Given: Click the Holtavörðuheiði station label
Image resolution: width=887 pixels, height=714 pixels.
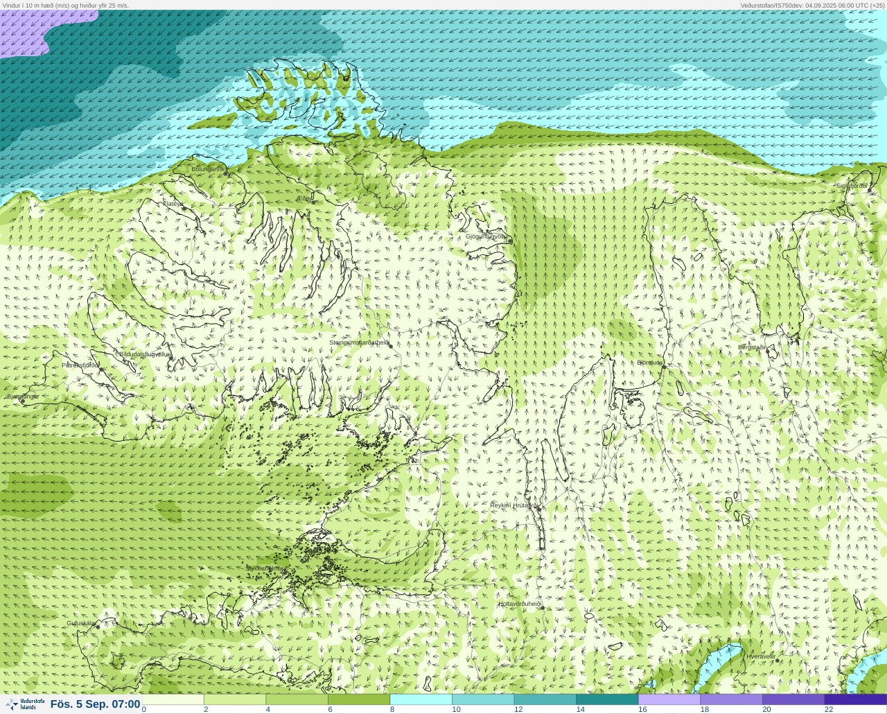Looking at the screenshot, I should (520, 604).
